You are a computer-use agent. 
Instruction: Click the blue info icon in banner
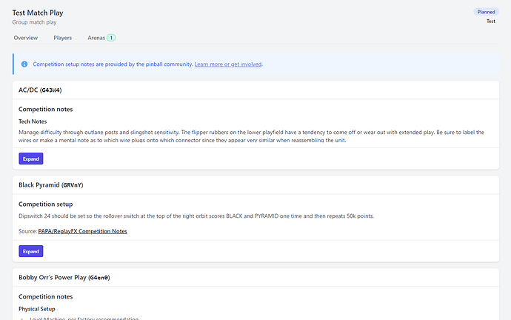[x=24, y=64]
